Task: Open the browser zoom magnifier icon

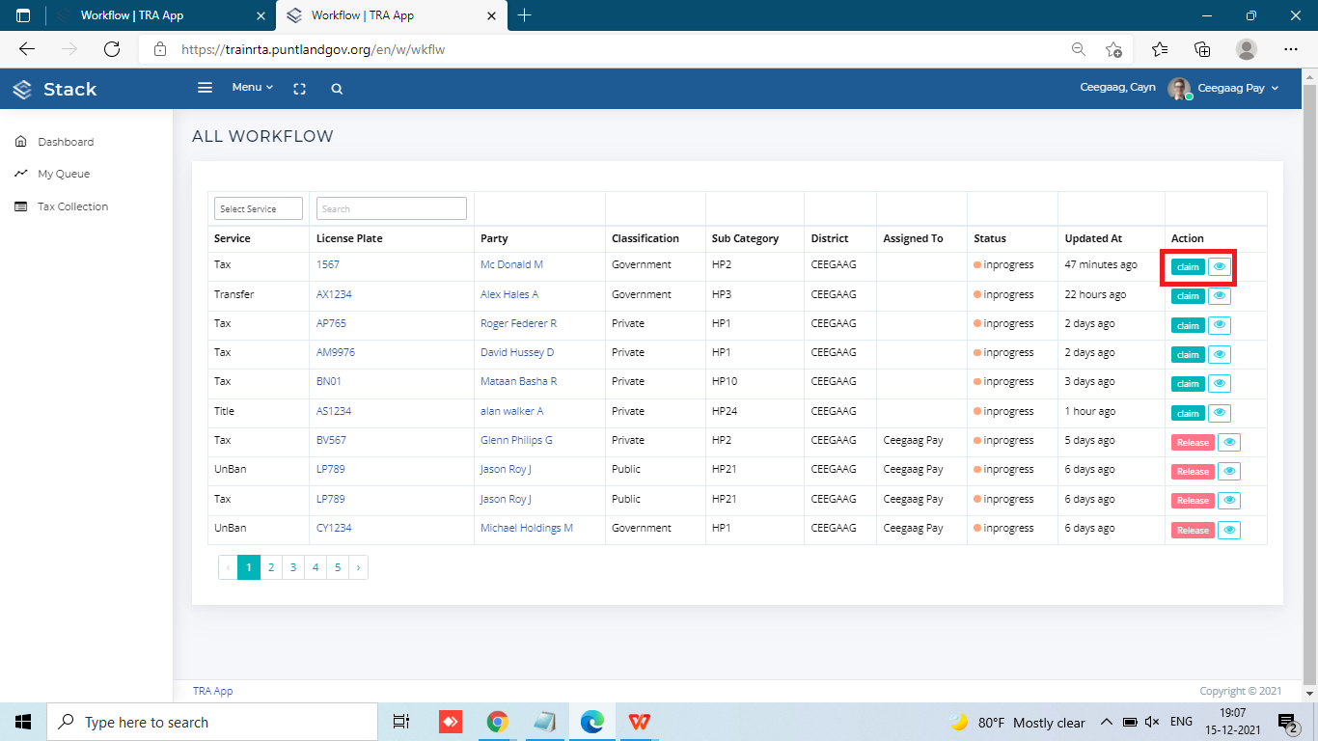Action: click(x=1078, y=49)
